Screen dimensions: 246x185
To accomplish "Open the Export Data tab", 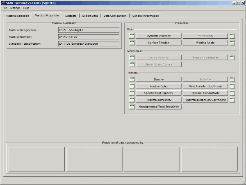I will (x=90, y=16).
